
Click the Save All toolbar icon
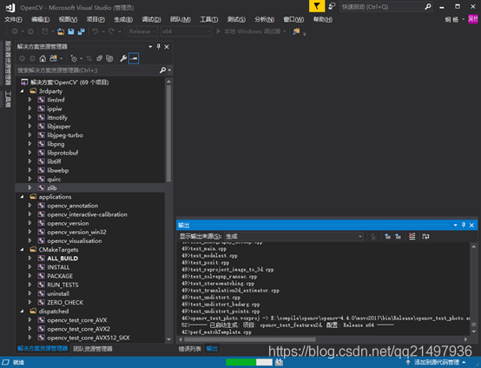click(81, 31)
